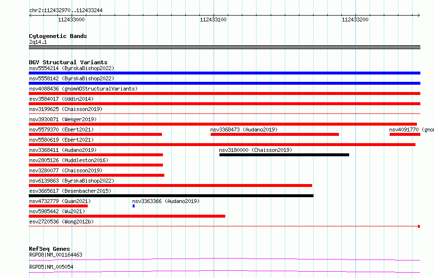The width and height of the screenshot is (434, 278).
Task: Select the blue nsv5554214 variant bar
Action: point(224,73)
